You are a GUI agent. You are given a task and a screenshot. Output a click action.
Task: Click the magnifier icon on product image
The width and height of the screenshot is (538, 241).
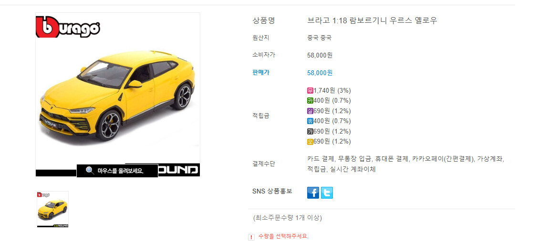tap(90, 171)
